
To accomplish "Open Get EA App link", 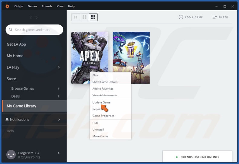I will click(16, 44).
